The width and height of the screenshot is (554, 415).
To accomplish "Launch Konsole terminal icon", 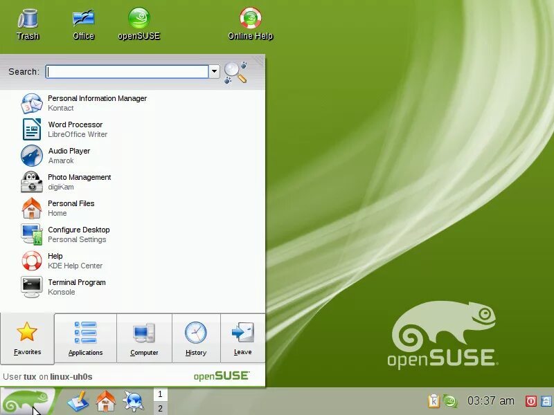I will click(31, 287).
